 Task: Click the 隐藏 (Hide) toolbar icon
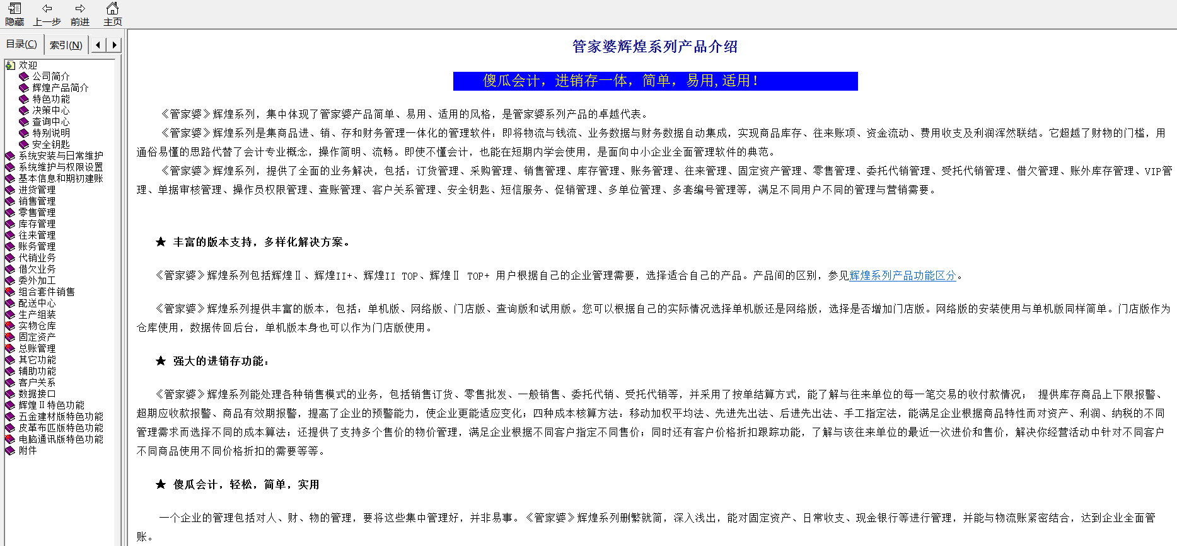click(14, 9)
